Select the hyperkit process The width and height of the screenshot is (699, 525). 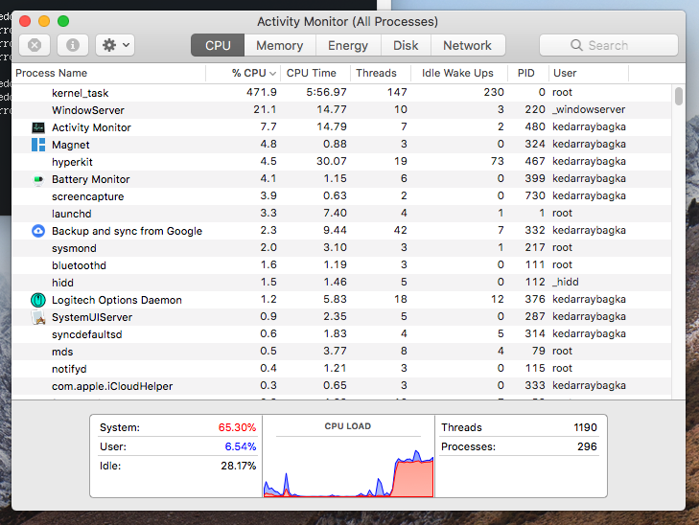click(x=341, y=162)
